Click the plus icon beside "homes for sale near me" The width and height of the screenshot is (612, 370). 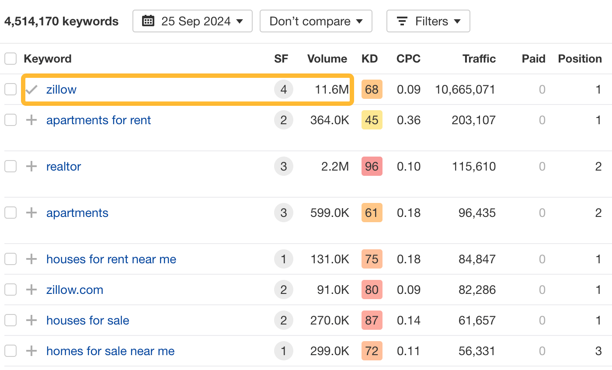[31, 351]
